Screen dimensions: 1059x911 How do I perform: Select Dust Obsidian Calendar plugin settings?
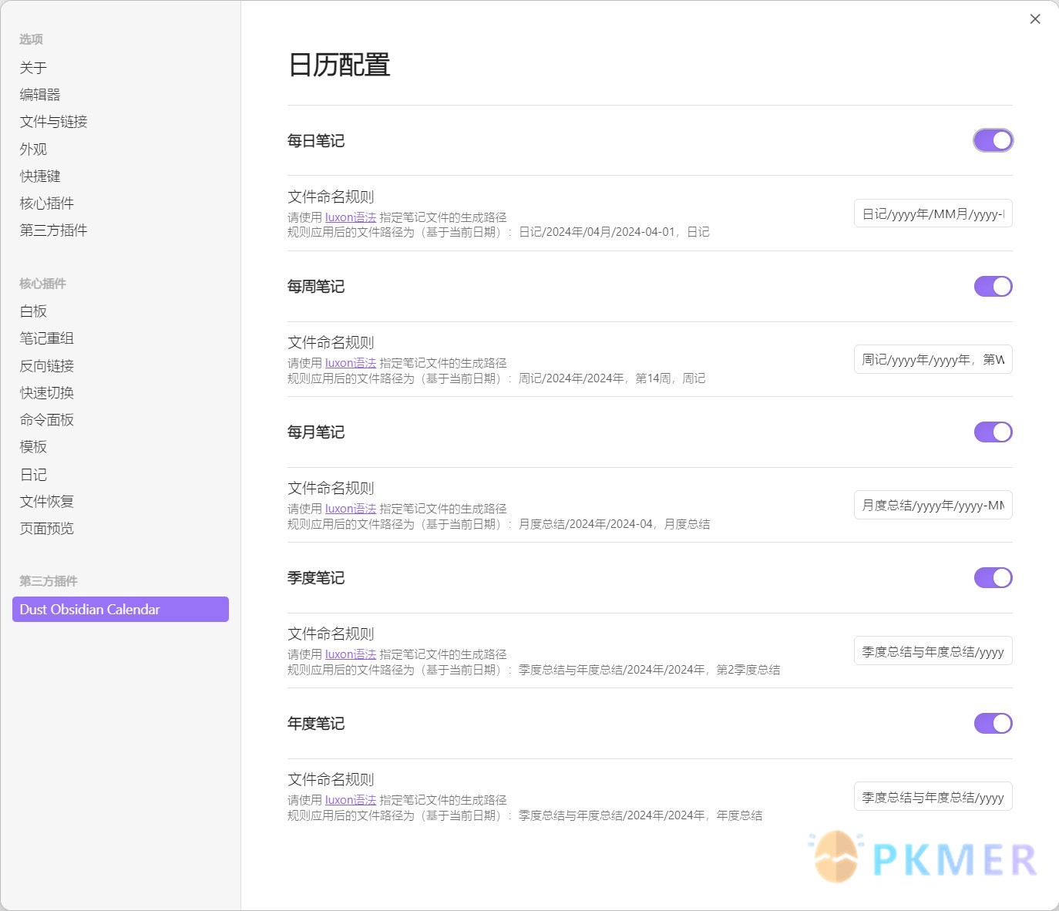coord(120,609)
